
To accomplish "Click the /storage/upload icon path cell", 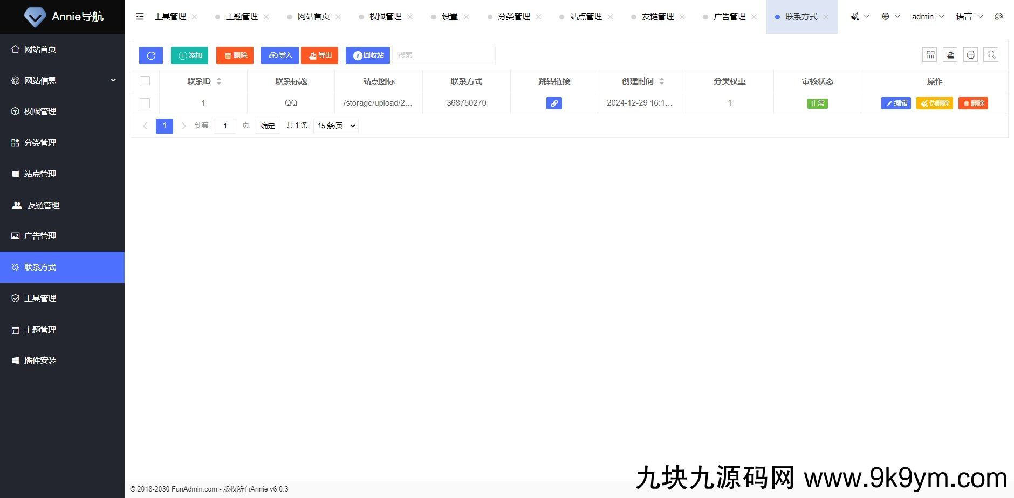I will (378, 103).
